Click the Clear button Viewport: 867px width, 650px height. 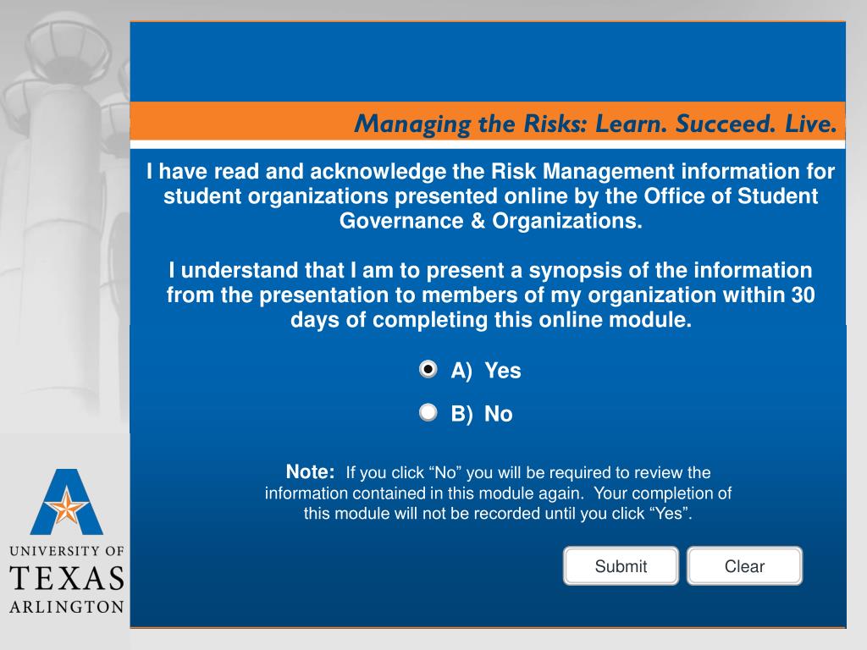(744, 566)
